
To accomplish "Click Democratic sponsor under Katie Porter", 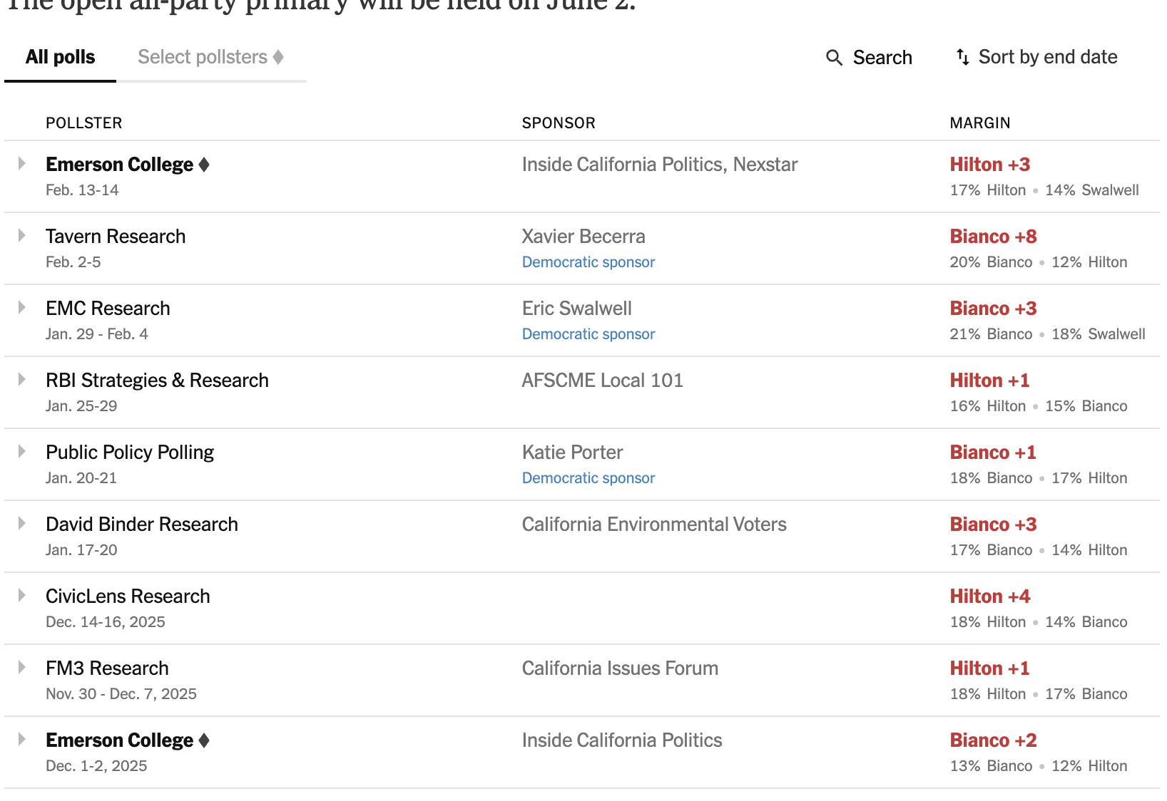I will 588,478.
